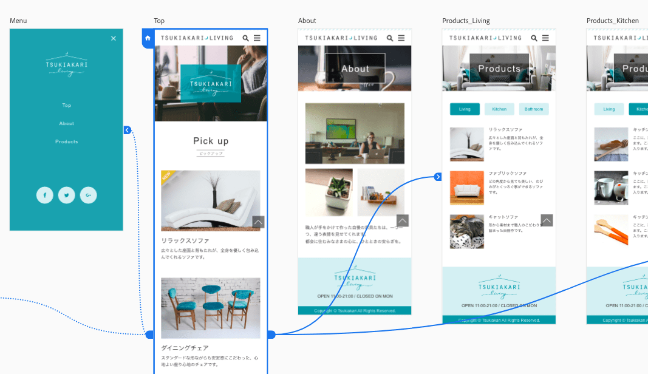The image size is (648, 374).
Task: Click the Products link in Menu artboard
Action: point(67,141)
